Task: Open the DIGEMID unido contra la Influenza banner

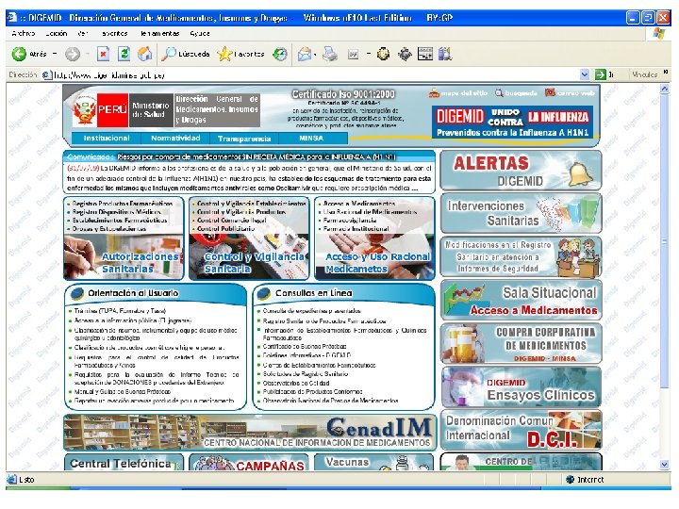Action: 513,122
